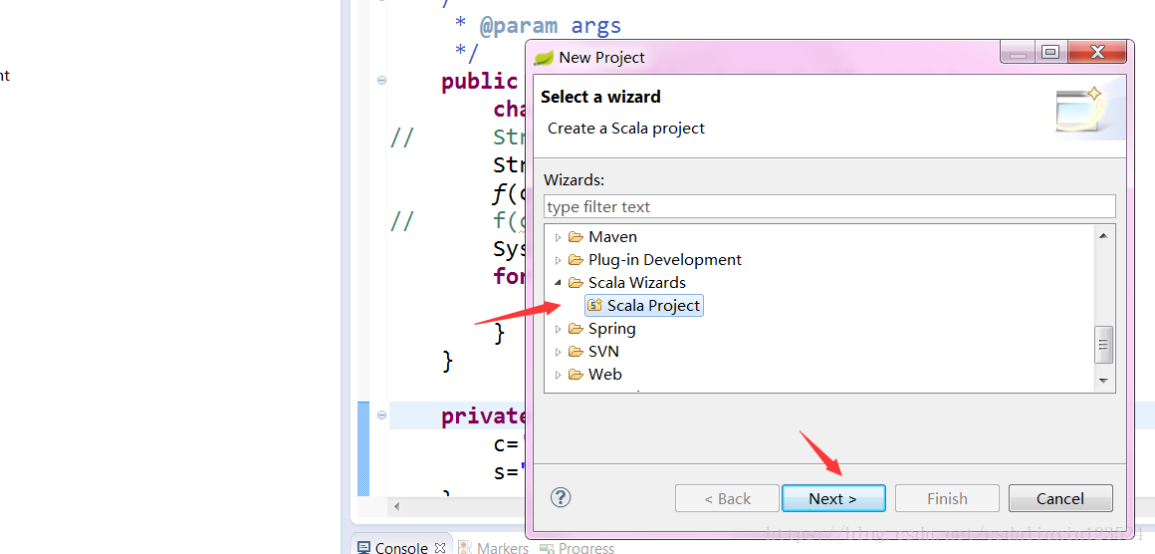Select the Plug-in Development folder icon
The image size is (1155, 554).
tap(577, 260)
